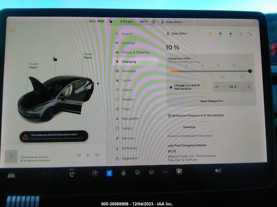This screenshot has height=207, width=277.
Task: Tap the 3:53 pm clock
Action: pos(126,22)
